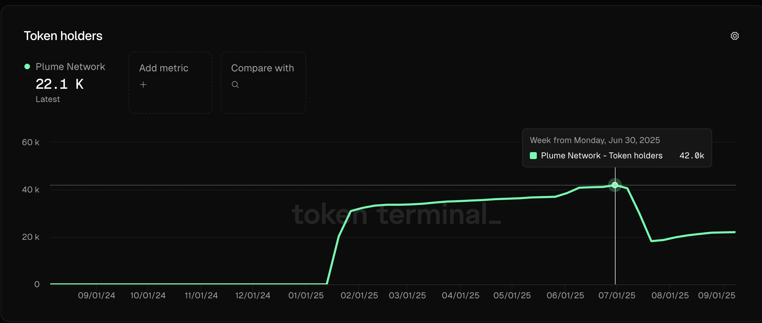Click the 22.1 K latest value

point(60,84)
